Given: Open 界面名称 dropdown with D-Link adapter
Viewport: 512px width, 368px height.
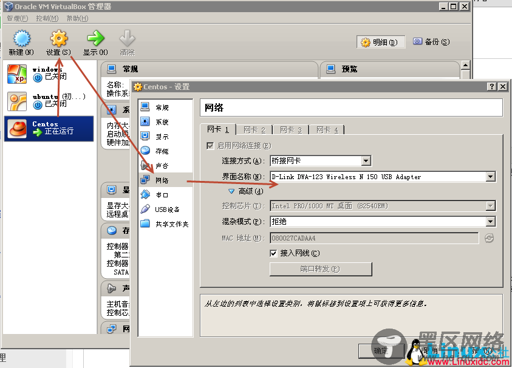Looking at the screenshot, I should (383, 177).
